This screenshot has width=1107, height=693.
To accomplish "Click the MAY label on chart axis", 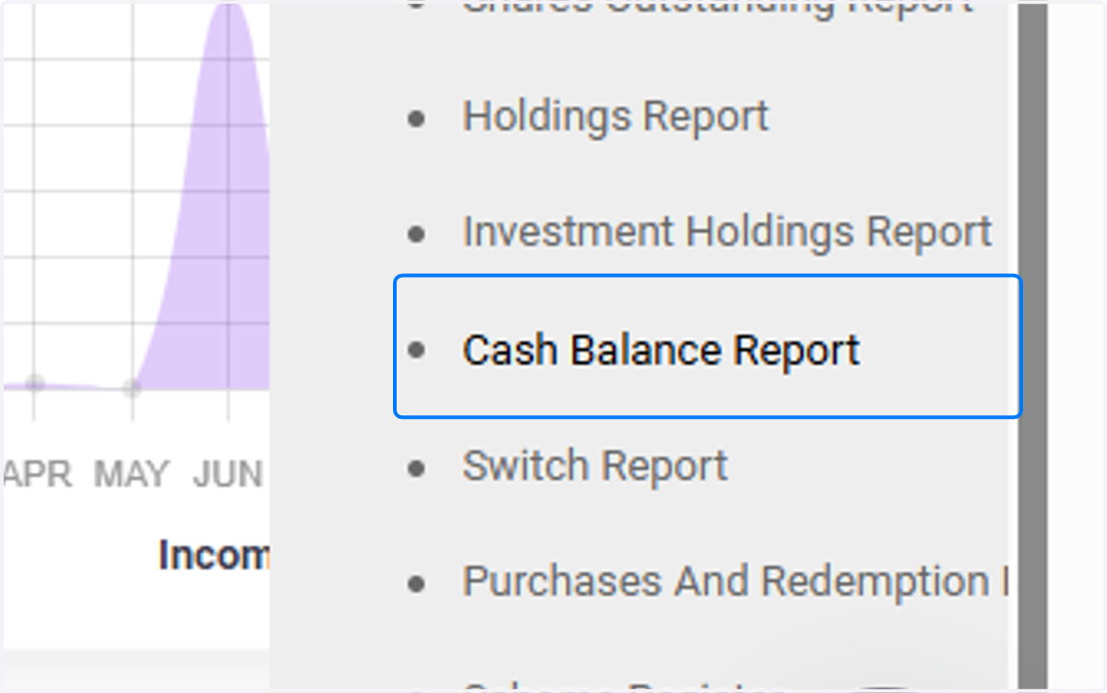I will click(x=132, y=475).
